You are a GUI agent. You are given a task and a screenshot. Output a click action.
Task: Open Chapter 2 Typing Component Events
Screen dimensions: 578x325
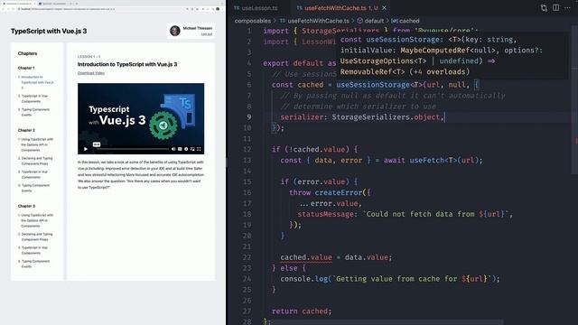(34, 188)
